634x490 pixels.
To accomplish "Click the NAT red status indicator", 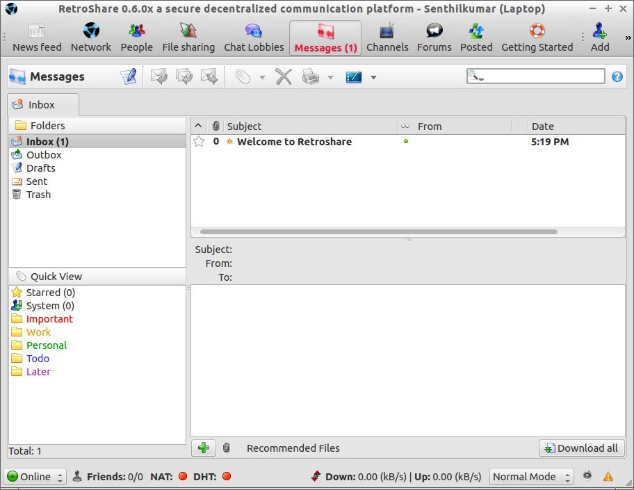I will 183,476.
